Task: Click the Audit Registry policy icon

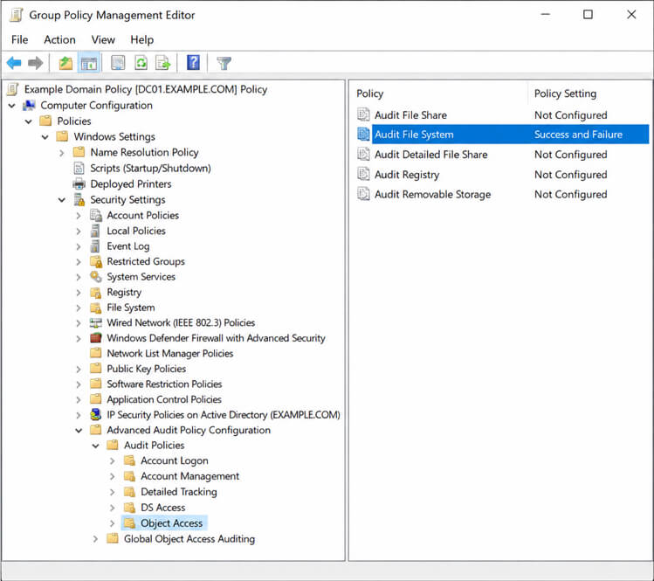Action: pos(363,174)
